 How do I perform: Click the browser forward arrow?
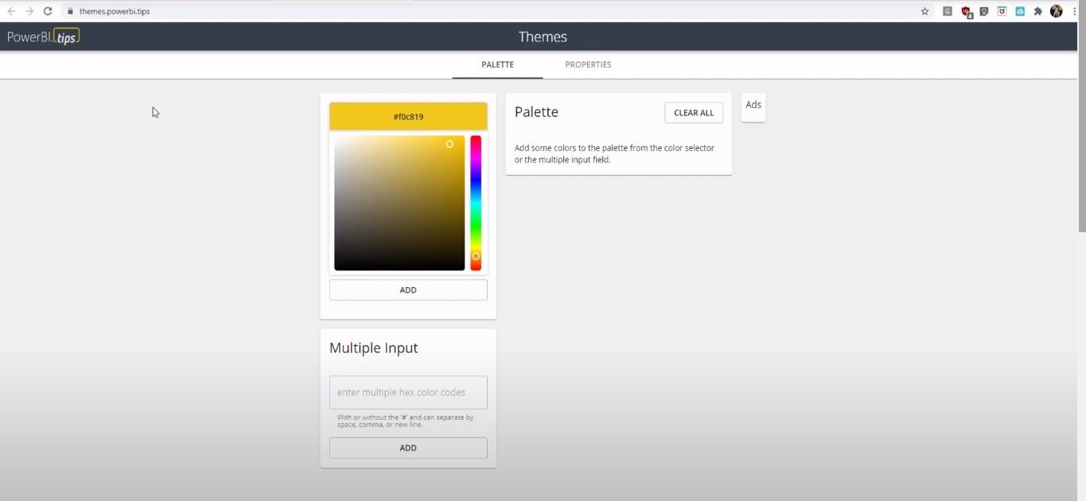[29, 11]
